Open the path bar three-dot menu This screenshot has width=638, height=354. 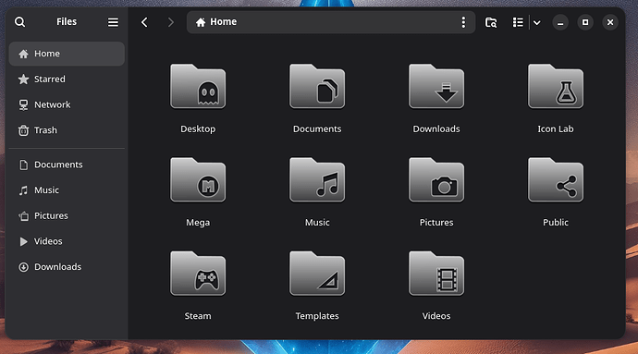point(463,22)
